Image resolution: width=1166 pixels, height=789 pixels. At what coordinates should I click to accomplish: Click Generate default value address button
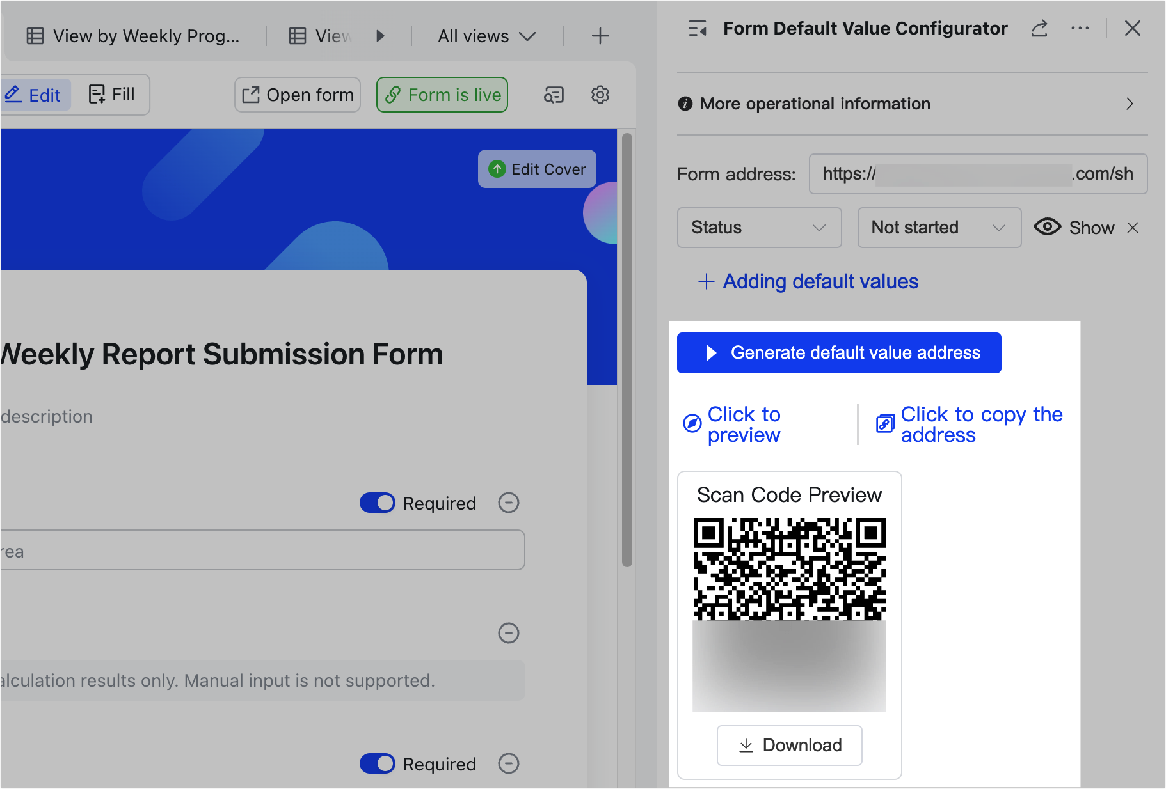(x=838, y=353)
